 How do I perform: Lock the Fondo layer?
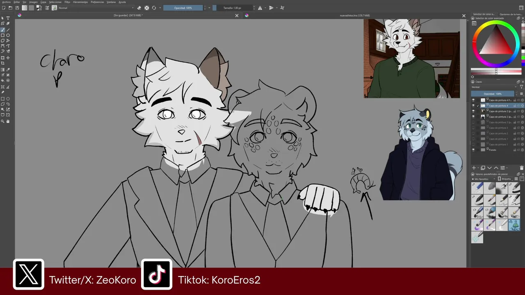515,150
